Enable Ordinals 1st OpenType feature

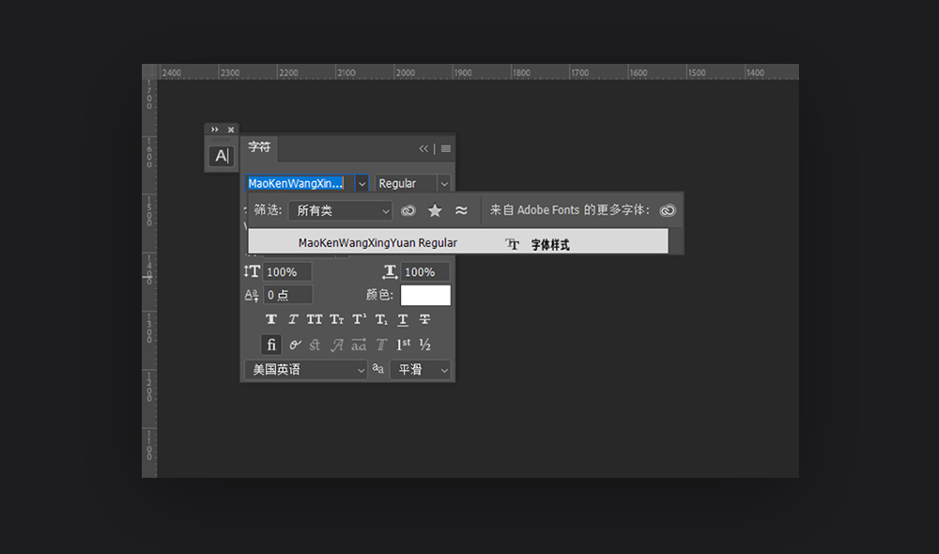403,345
